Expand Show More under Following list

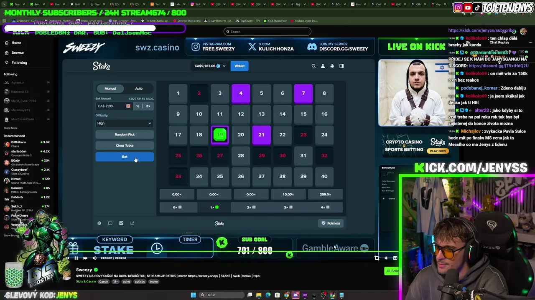pos(10,128)
